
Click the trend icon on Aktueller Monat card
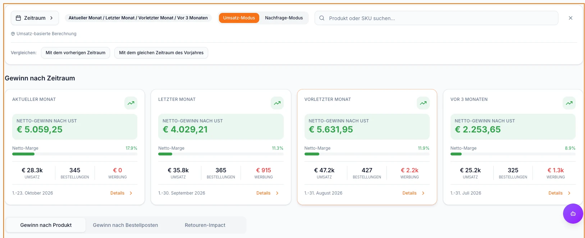[x=131, y=103]
